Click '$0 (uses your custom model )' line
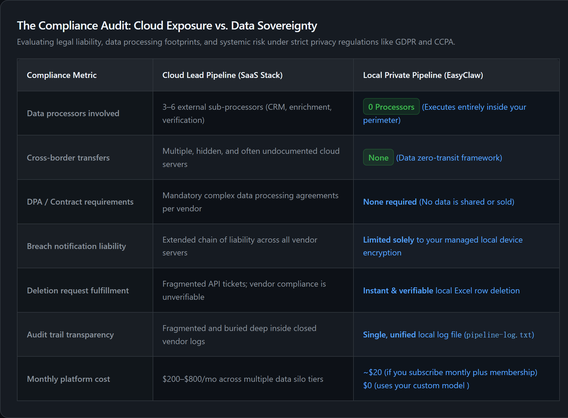Viewport: 568px width, 418px height. (416, 386)
